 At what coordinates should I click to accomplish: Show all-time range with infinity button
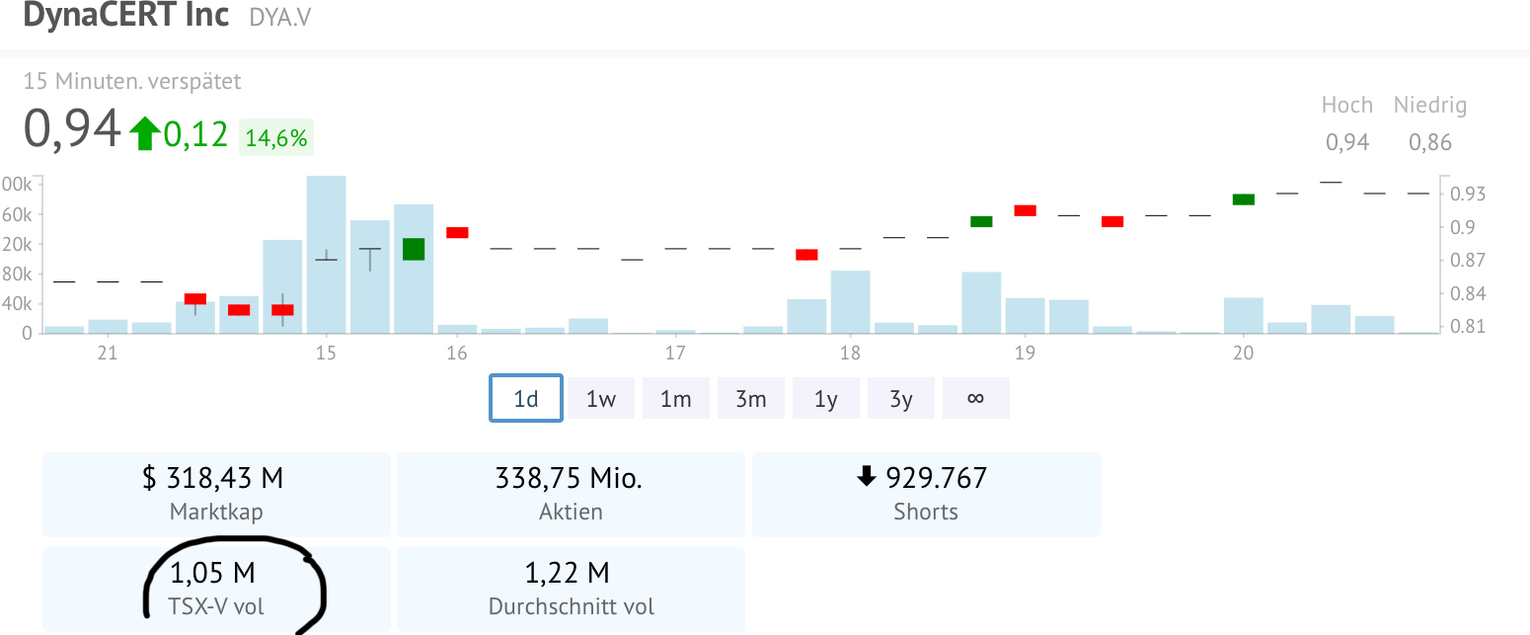pyautogui.click(x=976, y=399)
